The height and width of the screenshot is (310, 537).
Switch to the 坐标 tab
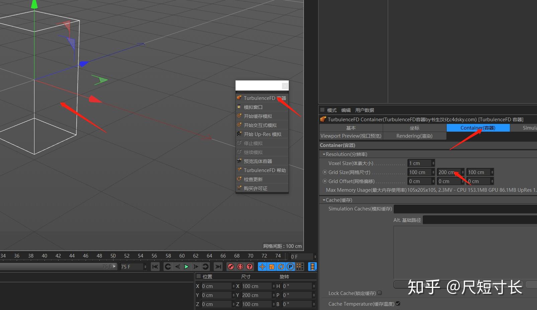click(x=414, y=128)
